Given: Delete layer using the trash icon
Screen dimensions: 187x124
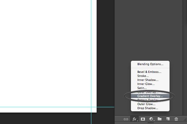Looking at the screenshot, I should click(x=176, y=119).
